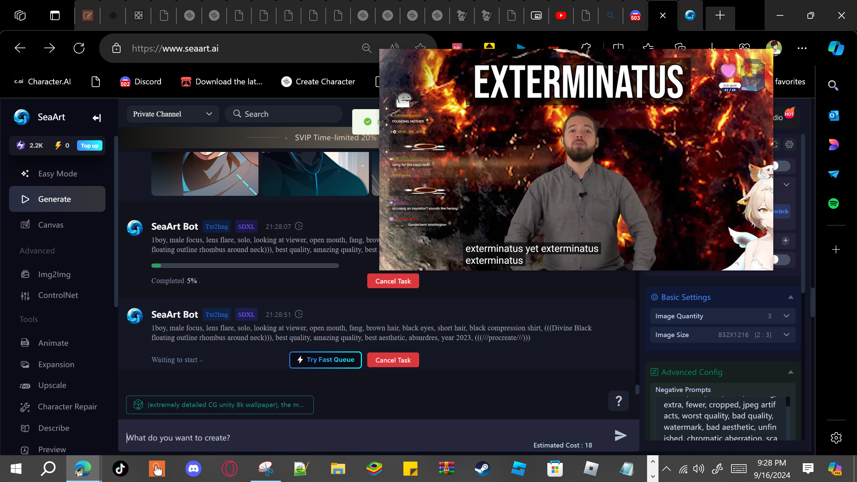
Task: Open the Discord bookmark
Action: 141,82
